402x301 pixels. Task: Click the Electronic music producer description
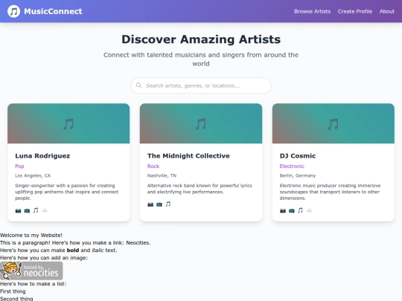point(331,192)
